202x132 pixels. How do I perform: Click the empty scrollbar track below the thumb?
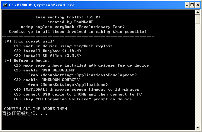pyautogui.click(x=197, y=75)
